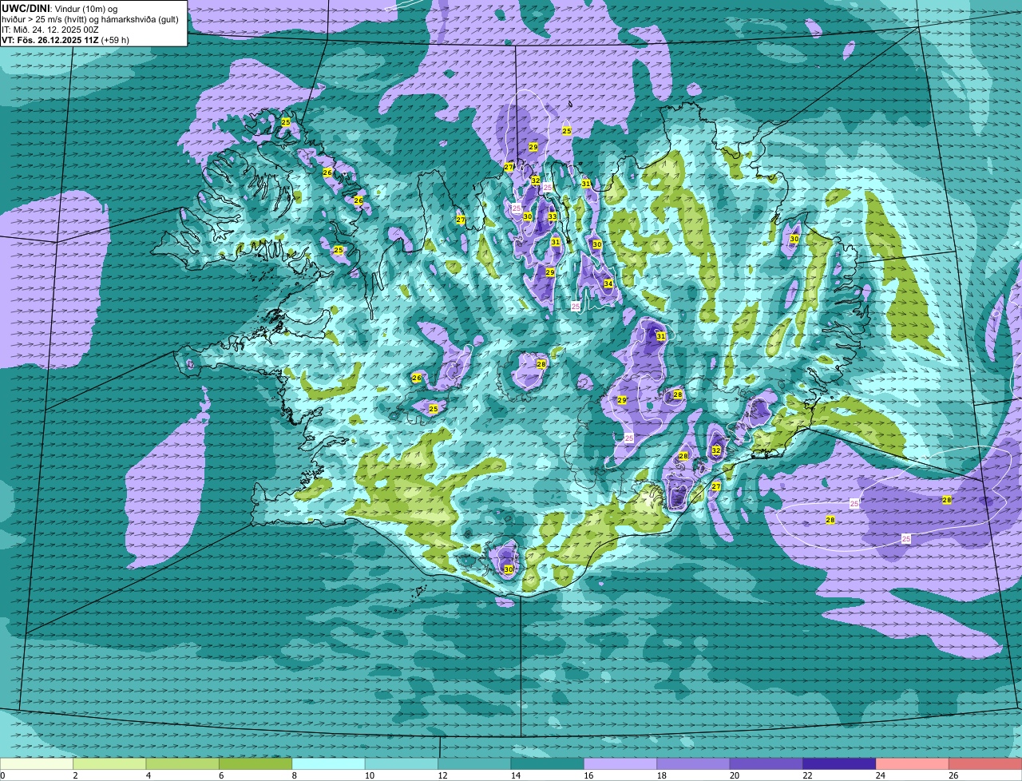Click the legend scale tick label 24
This screenshot has width=1022, height=781.
[881, 775]
